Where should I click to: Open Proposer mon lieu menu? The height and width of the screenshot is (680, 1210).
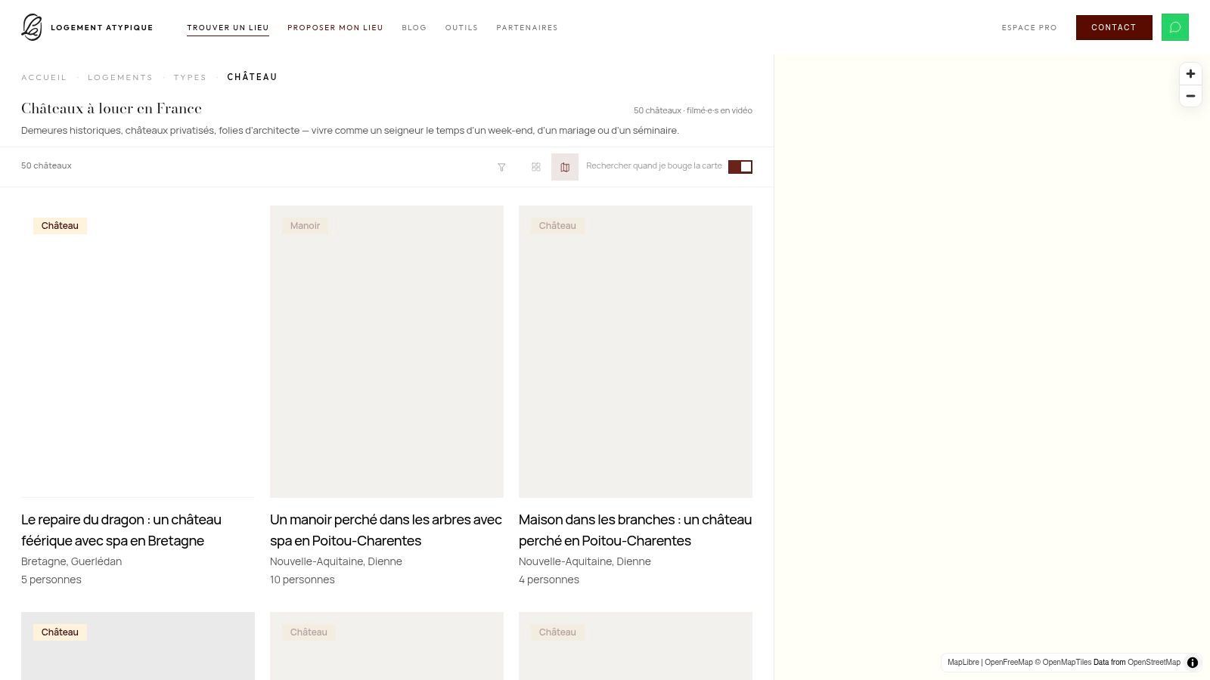coord(335,28)
